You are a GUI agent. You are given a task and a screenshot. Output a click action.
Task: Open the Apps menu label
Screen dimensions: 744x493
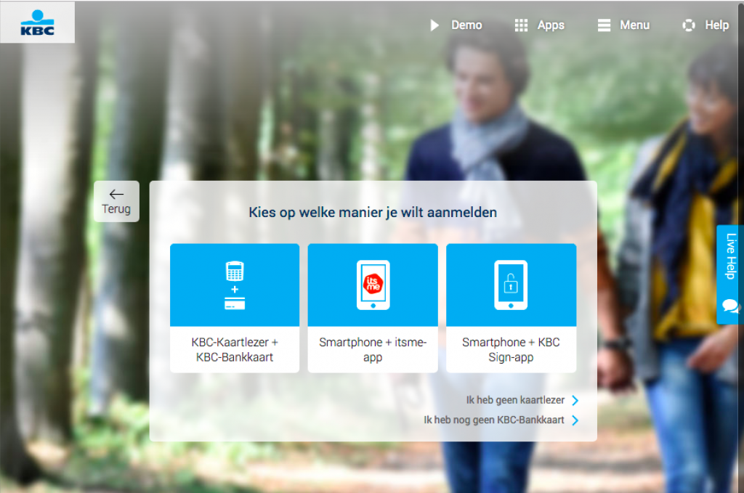(x=551, y=25)
